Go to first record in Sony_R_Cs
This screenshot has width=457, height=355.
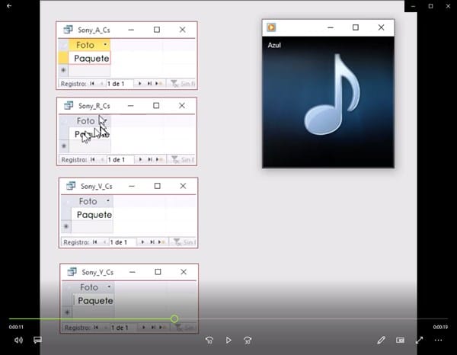[93, 159]
